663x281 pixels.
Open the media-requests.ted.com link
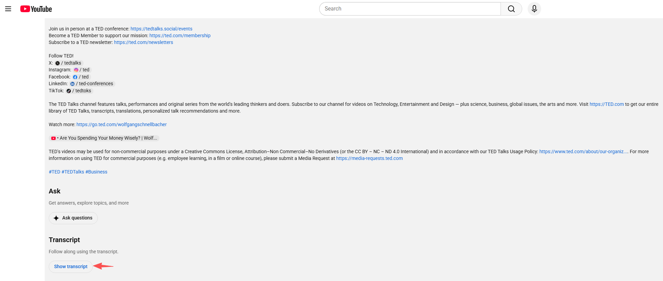[369, 158]
